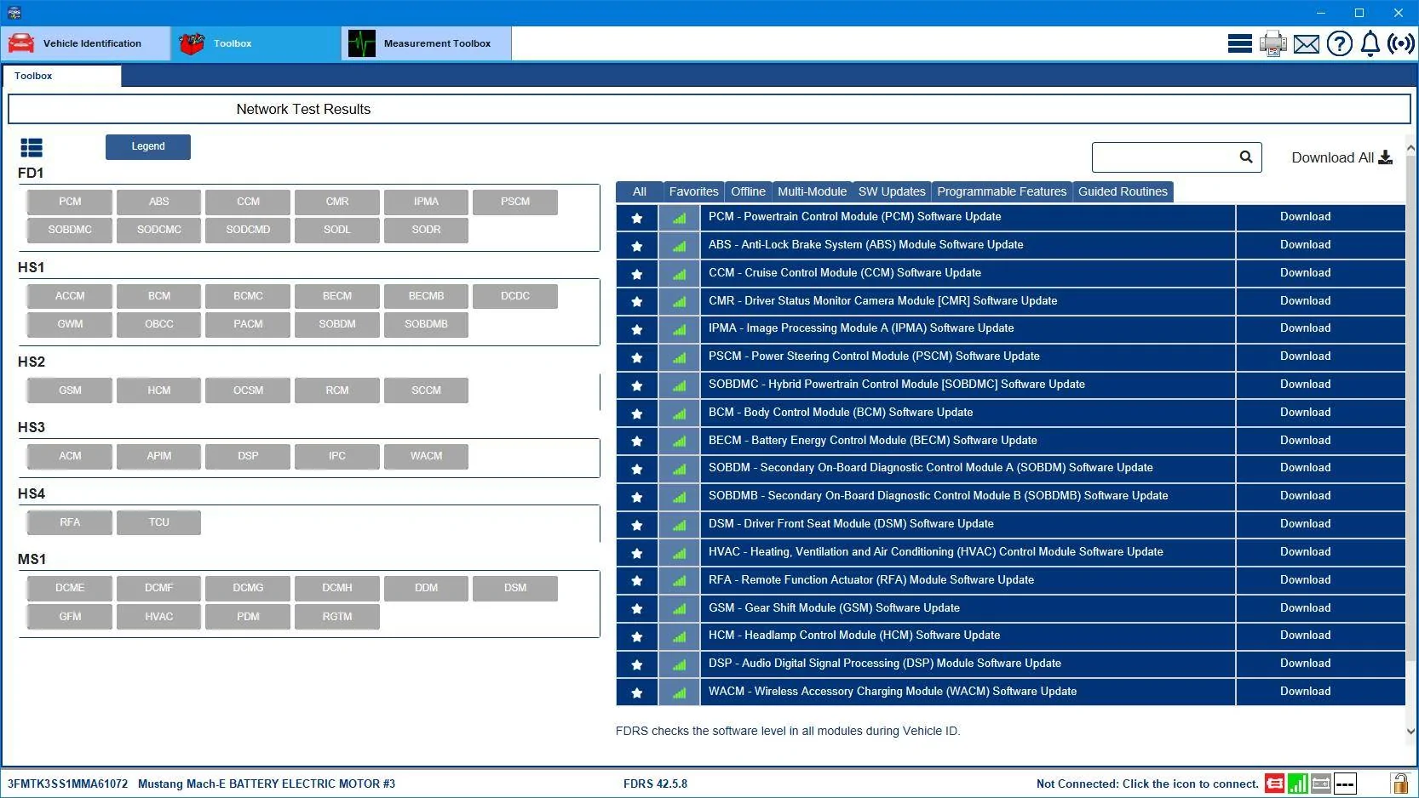Switch to the Vehicle Identification tab
This screenshot has height=798, width=1419.
[86, 43]
